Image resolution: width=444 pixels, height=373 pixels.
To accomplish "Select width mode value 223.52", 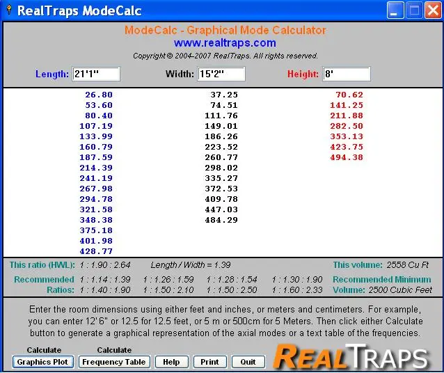I will [221, 147].
